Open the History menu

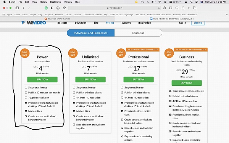pyautogui.click(x=44, y=2)
